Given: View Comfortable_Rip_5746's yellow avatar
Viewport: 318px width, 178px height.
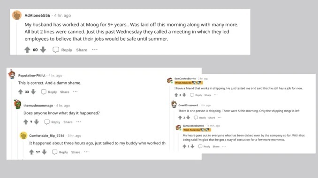Looking at the screenshot, I should click(23, 135).
